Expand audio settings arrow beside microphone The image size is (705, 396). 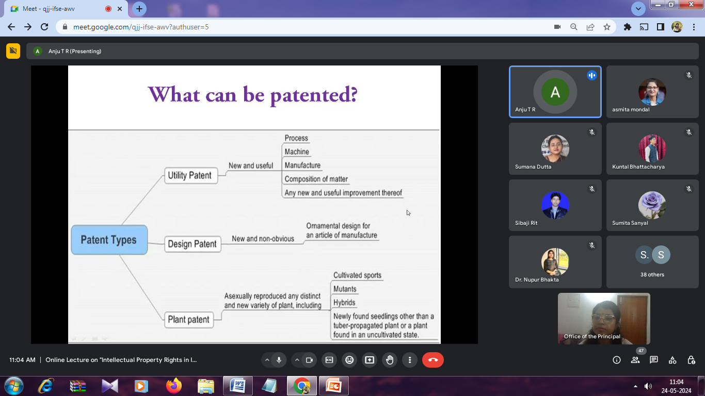[267, 360]
